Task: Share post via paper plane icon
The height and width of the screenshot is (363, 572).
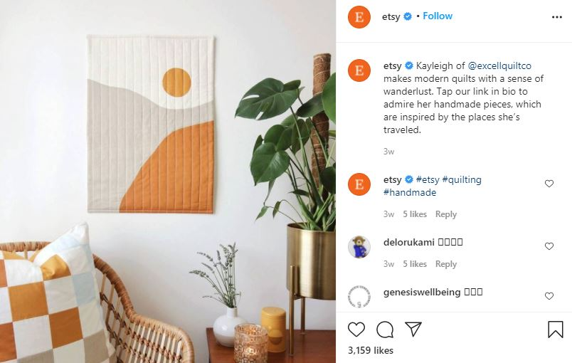Action: [x=413, y=329]
